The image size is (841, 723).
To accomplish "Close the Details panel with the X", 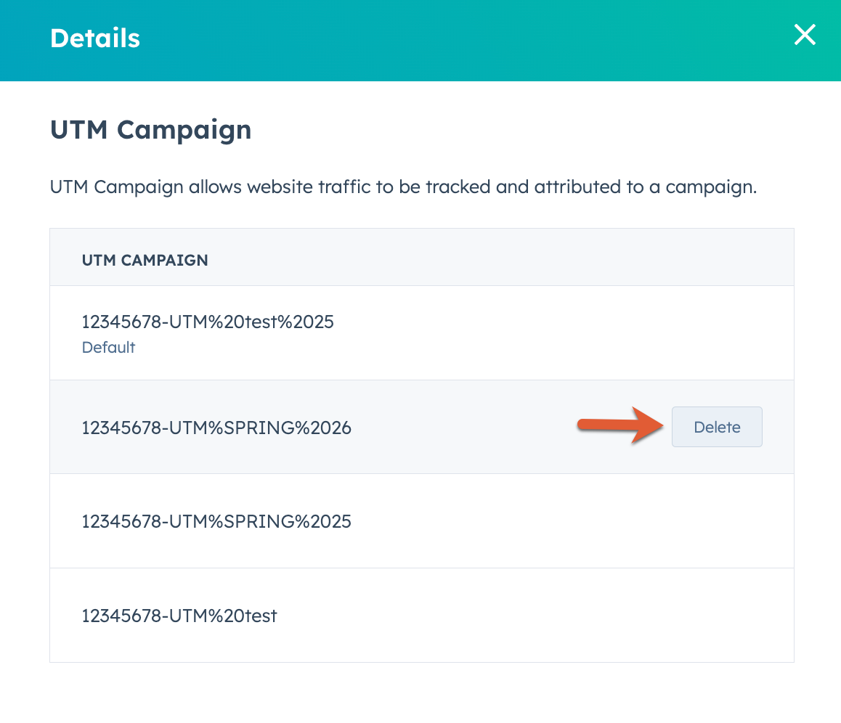I will (805, 35).
